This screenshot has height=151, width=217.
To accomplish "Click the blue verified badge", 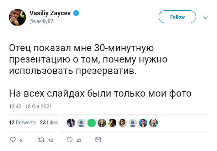I will pos(76,14).
